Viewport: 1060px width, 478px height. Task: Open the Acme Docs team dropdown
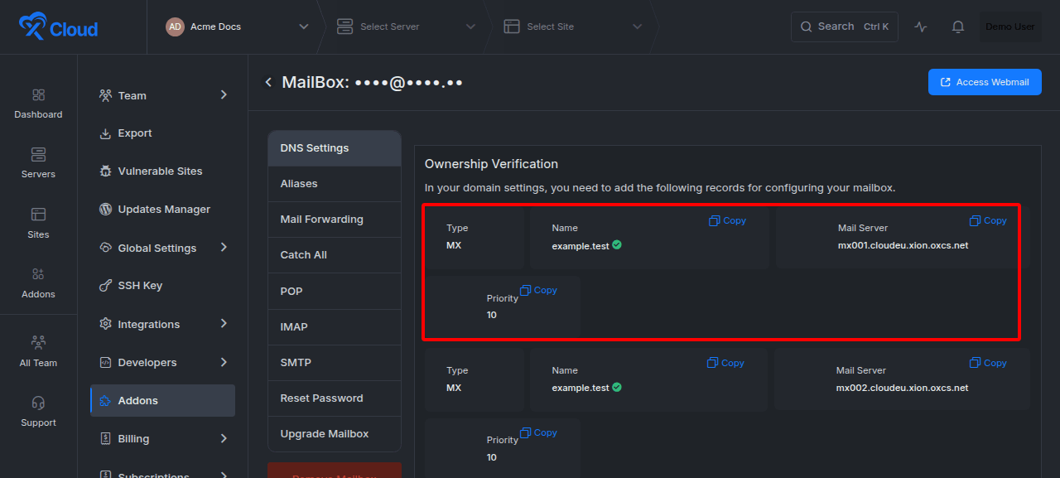237,27
